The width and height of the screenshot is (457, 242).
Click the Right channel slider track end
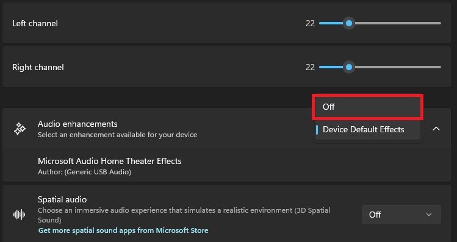[x=439, y=67]
